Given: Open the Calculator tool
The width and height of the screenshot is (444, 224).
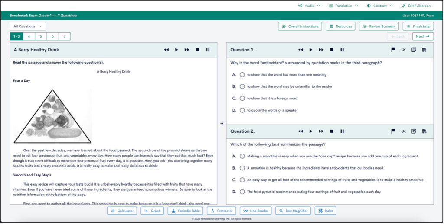Looking at the screenshot, I should click(x=122, y=211).
